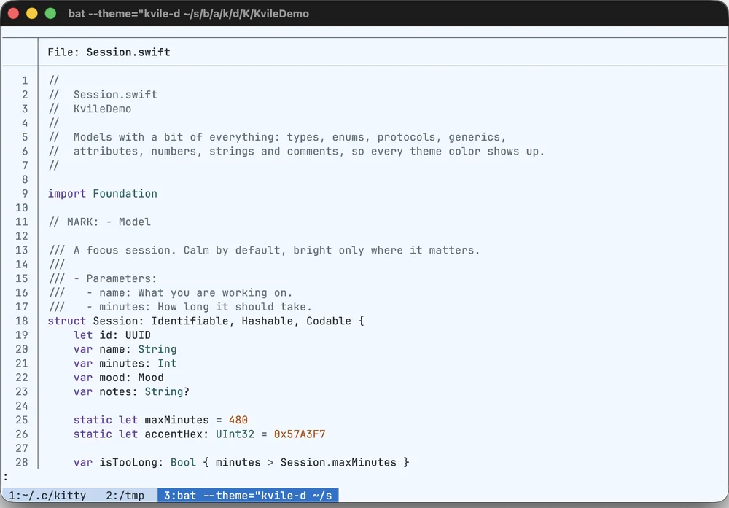Select the 3:bat --theme tab

click(x=248, y=496)
